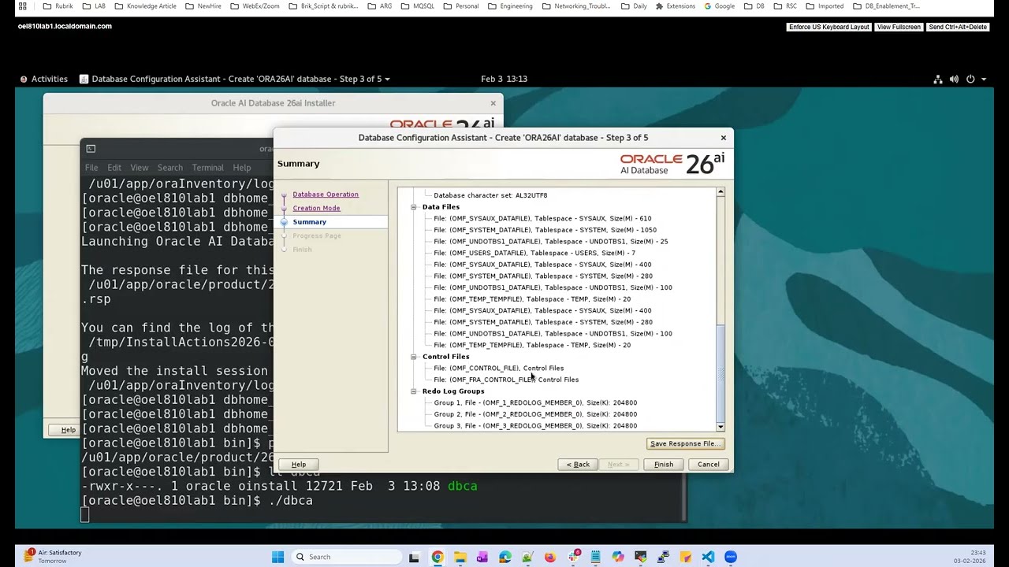
Task: Open the terminal Edit menu
Action: 114,168
